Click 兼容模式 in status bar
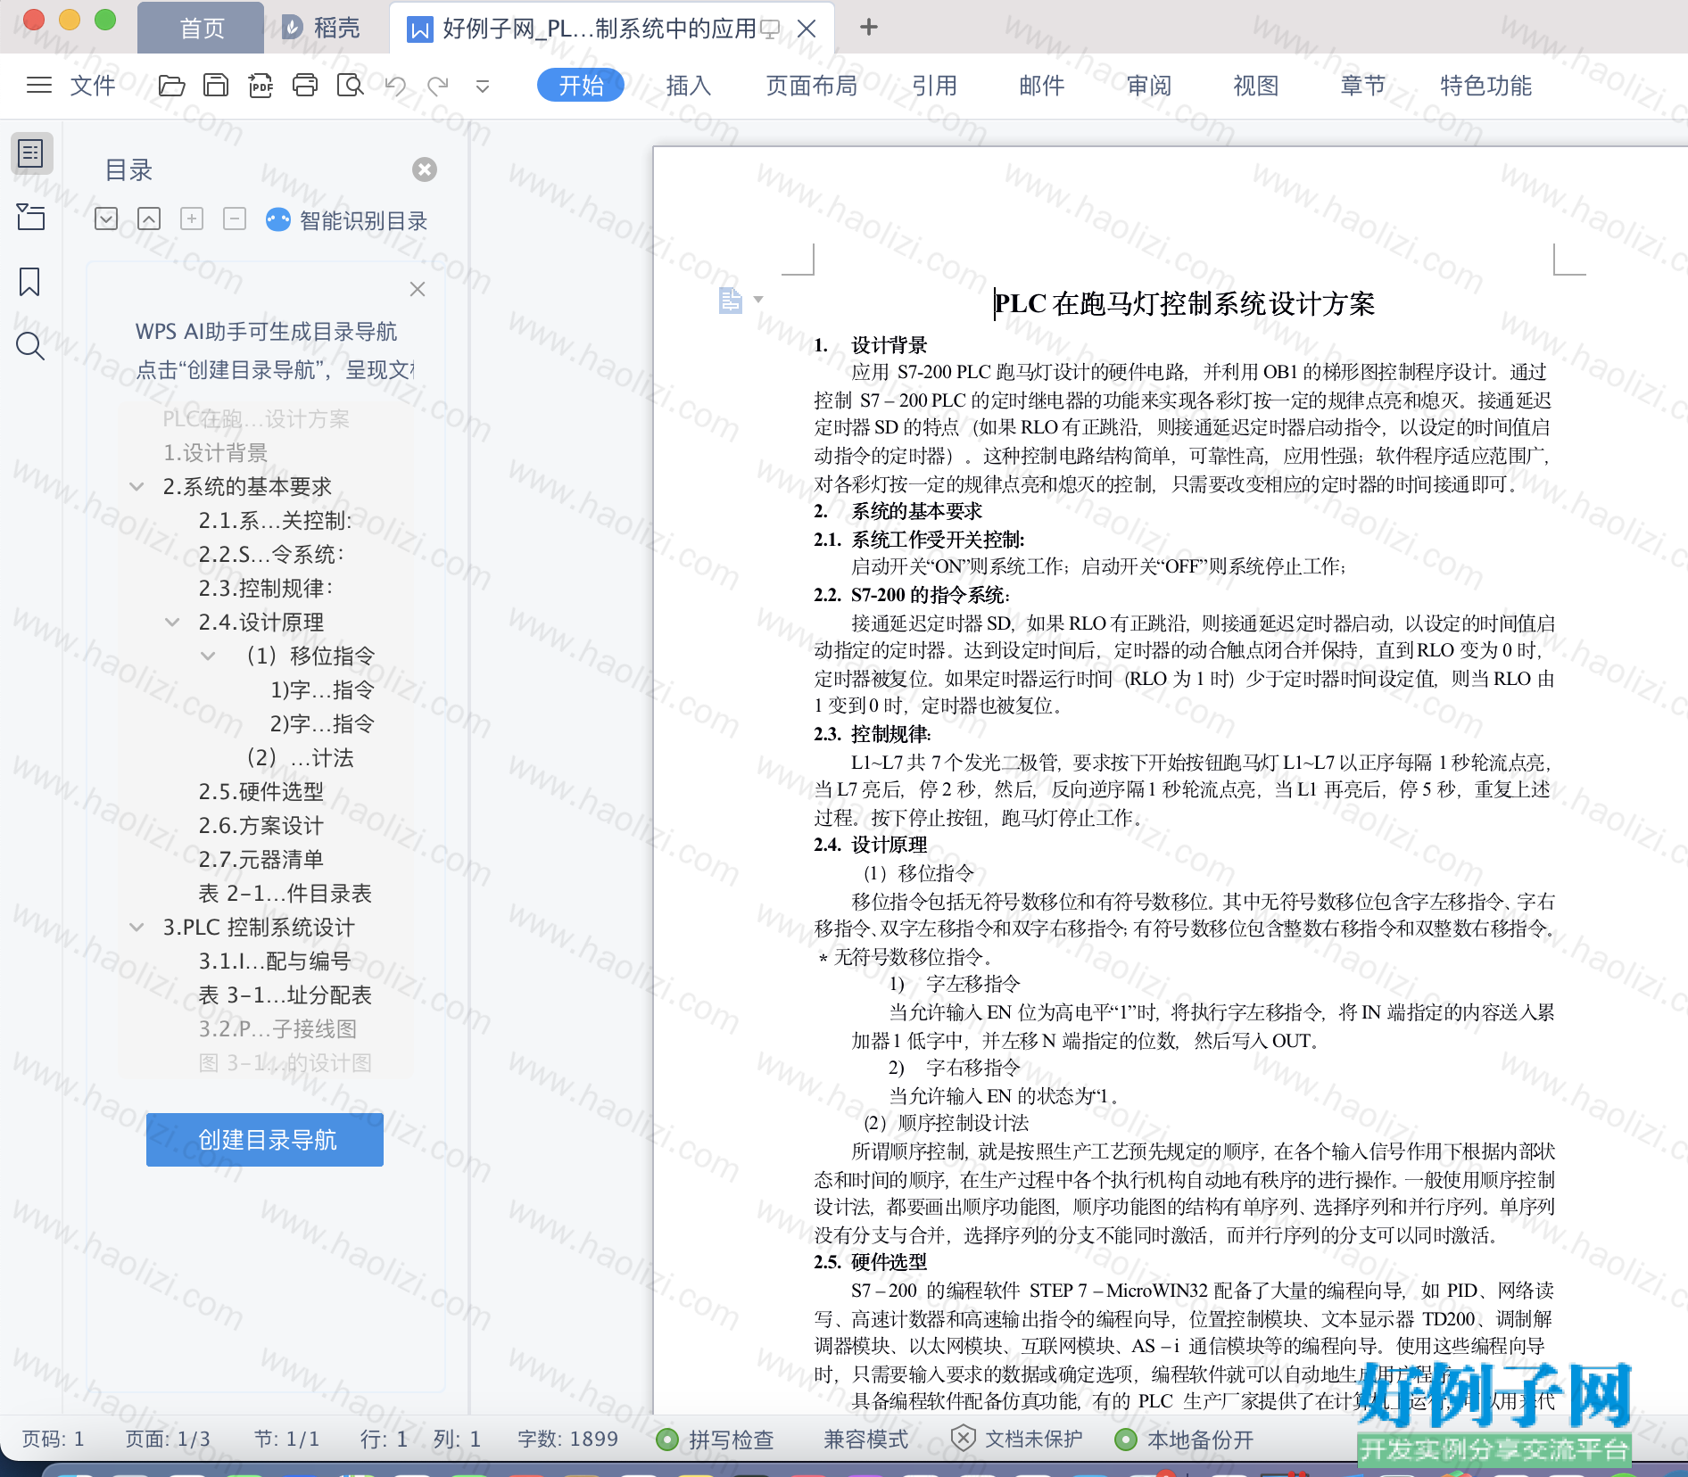1688x1477 pixels. click(865, 1440)
